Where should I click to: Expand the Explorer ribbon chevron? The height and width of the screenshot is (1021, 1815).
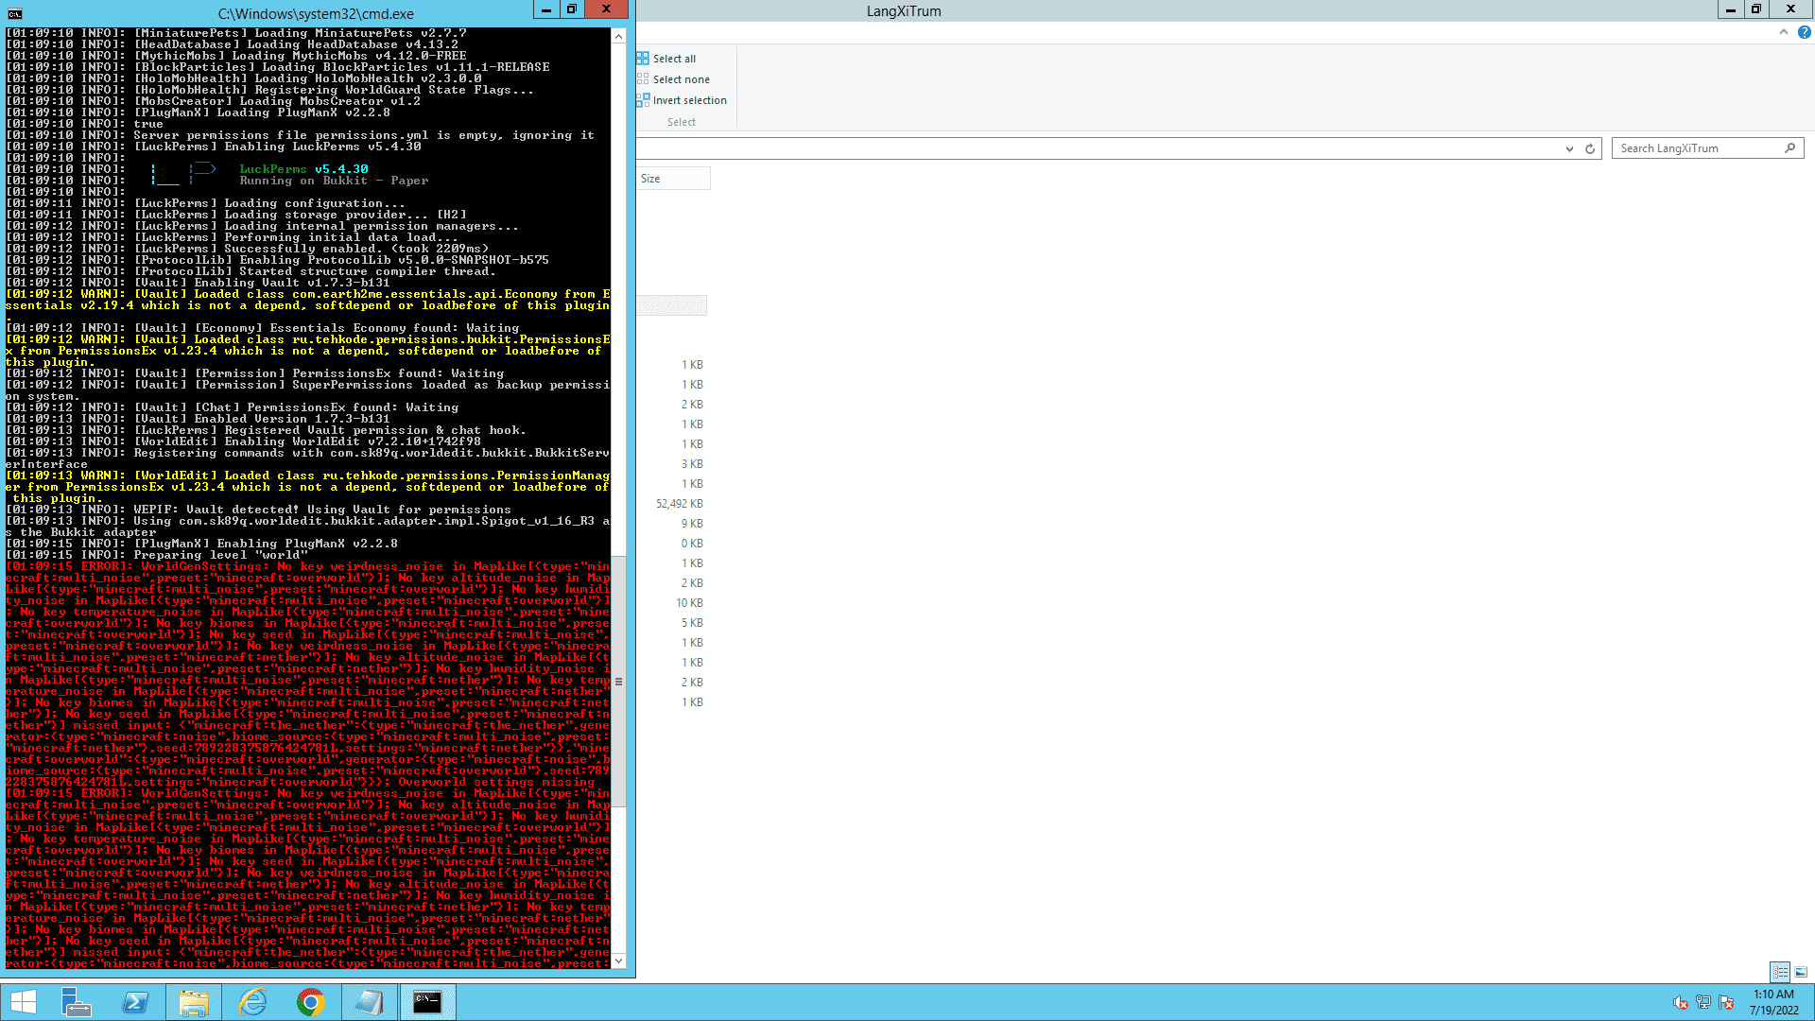(x=1784, y=32)
